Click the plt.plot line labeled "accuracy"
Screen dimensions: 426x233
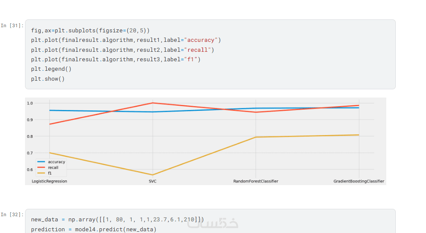[x=126, y=40]
